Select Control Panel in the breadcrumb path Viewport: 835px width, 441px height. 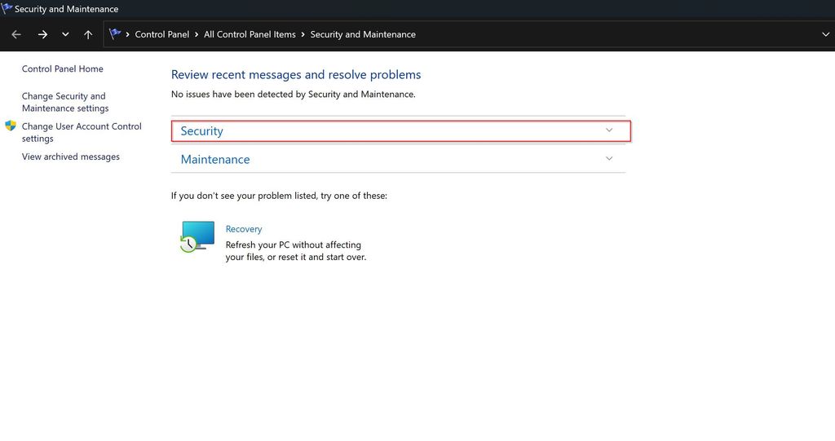(161, 35)
